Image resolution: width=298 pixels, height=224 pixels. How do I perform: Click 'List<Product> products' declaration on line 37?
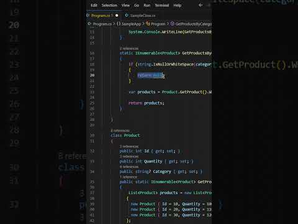click(x=153, y=193)
